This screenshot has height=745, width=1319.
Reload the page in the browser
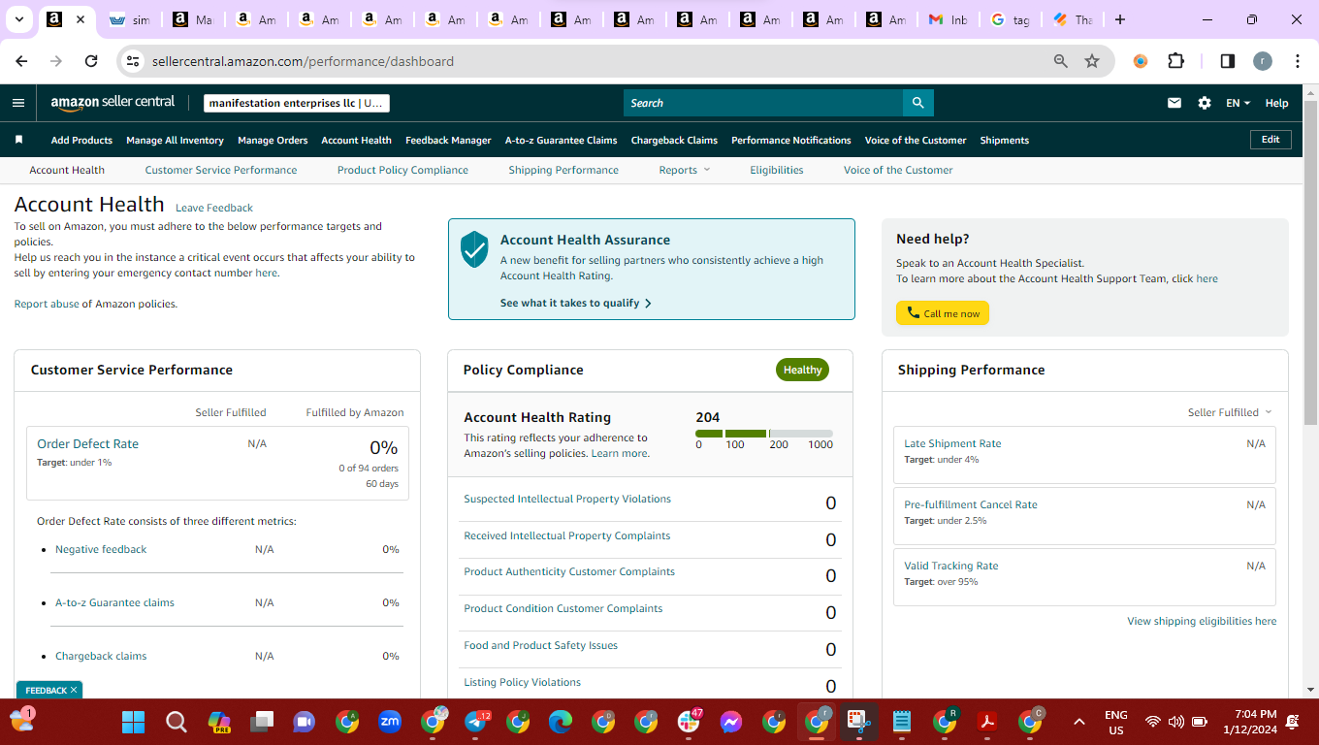click(x=91, y=61)
